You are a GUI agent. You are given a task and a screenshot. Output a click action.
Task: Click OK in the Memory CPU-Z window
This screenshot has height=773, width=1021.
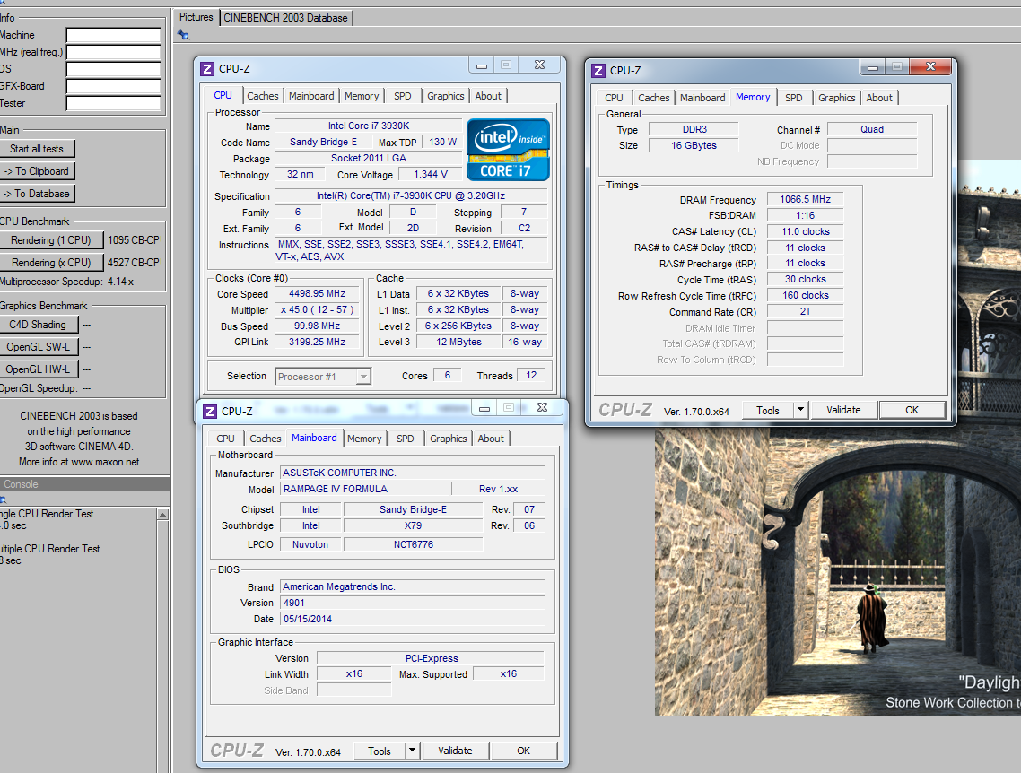[912, 410]
